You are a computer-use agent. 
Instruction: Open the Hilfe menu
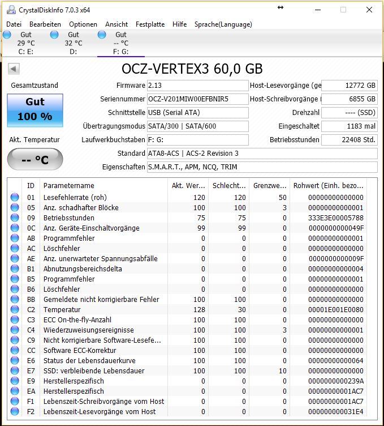pos(179,24)
